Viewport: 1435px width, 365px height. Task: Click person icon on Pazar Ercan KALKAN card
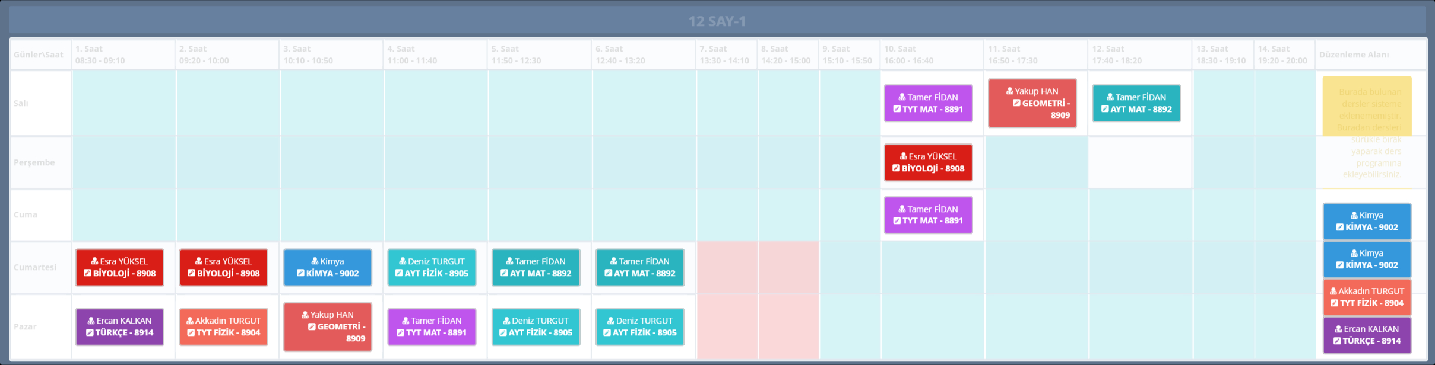point(91,321)
